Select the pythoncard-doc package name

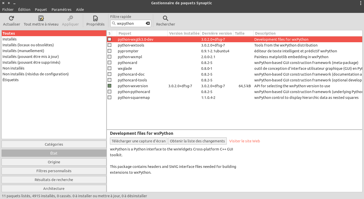(131, 74)
